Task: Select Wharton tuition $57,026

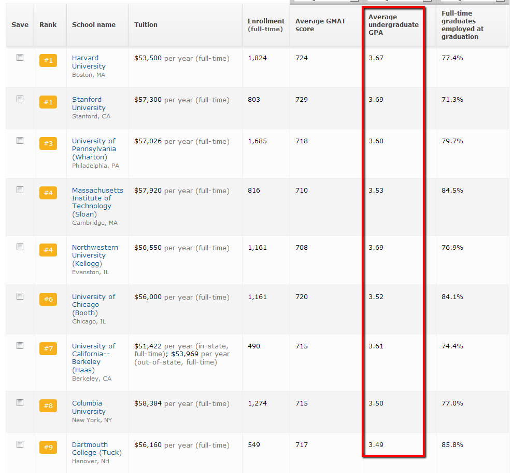Action: click(x=148, y=141)
